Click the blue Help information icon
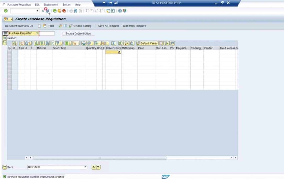 (x=65, y=26)
